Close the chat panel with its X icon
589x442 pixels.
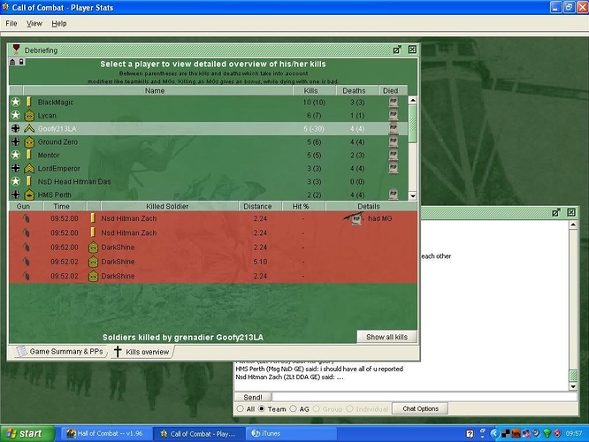pos(571,212)
